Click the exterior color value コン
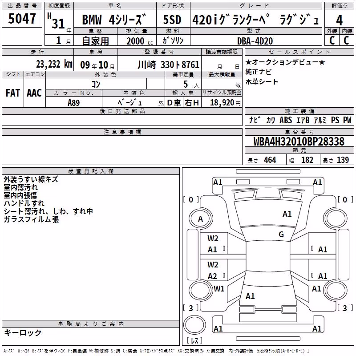Image resolution: width=356 pixels, height=356 pixels. click(96, 84)
